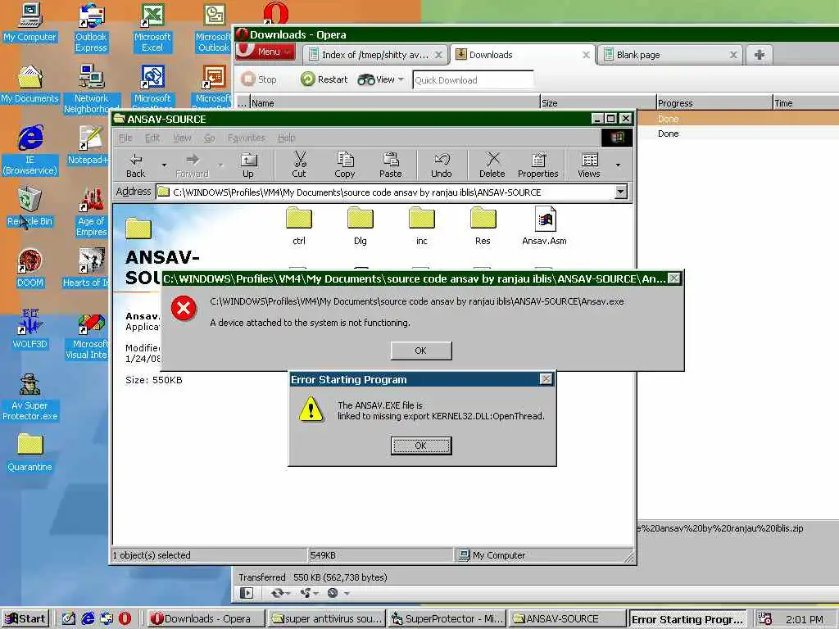Click Paste in Explorer toolbar
This screenshot has height=629, width=839.
click(x=391, y=165)
